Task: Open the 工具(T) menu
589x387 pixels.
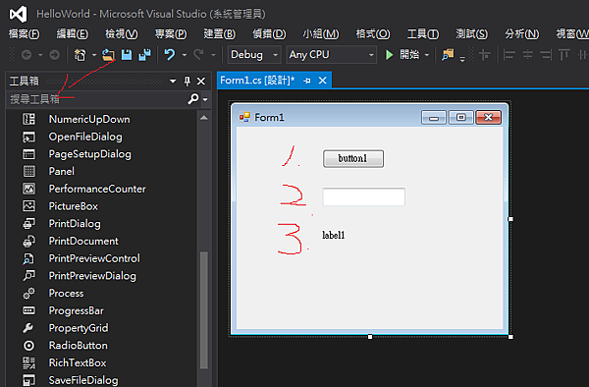Action: [x=423, y=34]
